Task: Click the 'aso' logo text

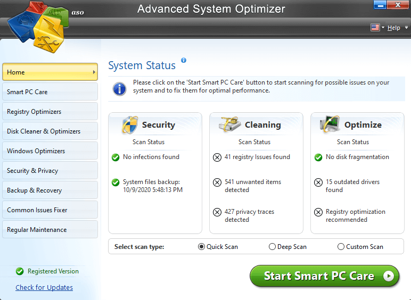Action: tap(78, 12)
